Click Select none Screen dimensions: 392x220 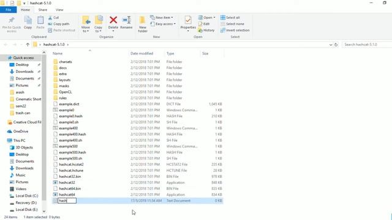(232, 24)
